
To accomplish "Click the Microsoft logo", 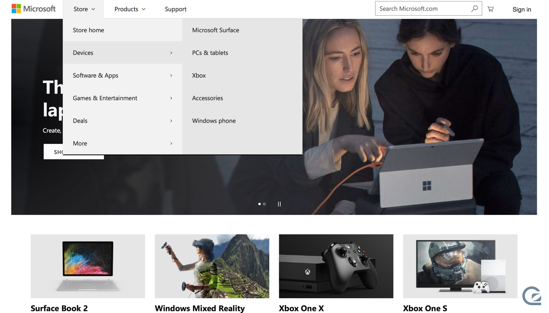I will click(x=34, y=9).
